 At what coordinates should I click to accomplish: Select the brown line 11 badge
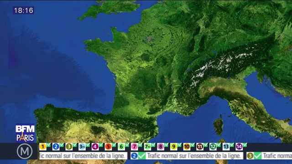[x=200, y=147]
